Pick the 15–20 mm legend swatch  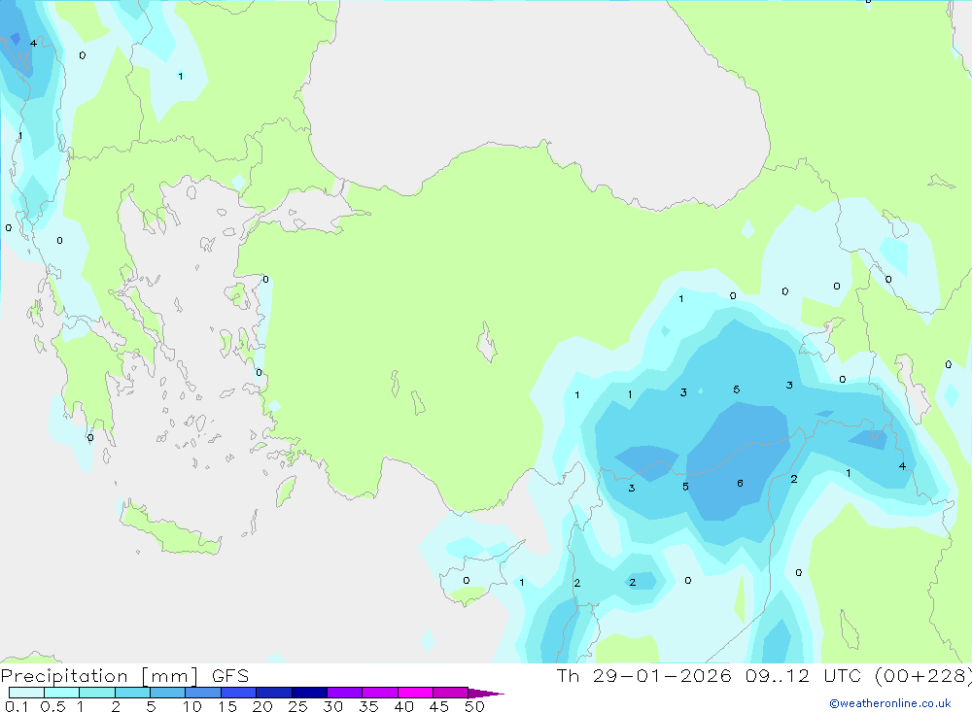click(238, 693)
